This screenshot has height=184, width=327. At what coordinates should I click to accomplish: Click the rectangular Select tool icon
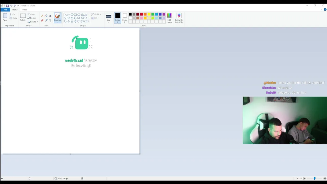(23, 16)
